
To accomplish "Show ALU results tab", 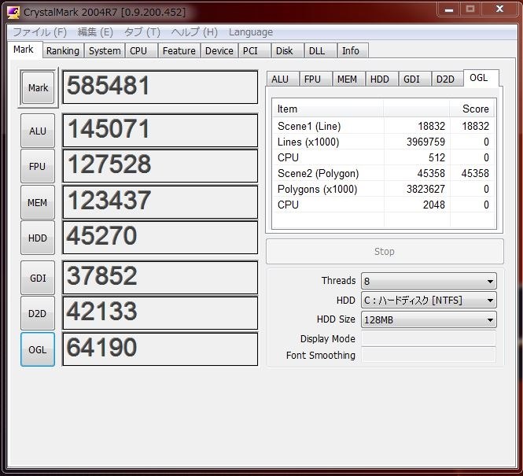I will point(282,79).
